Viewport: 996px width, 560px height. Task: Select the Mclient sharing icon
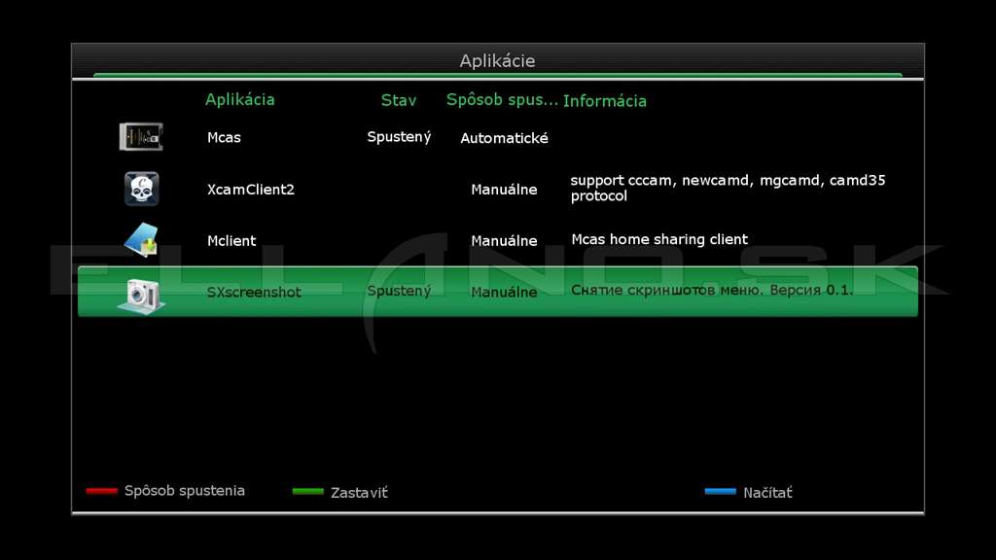(x=141, y=240)
